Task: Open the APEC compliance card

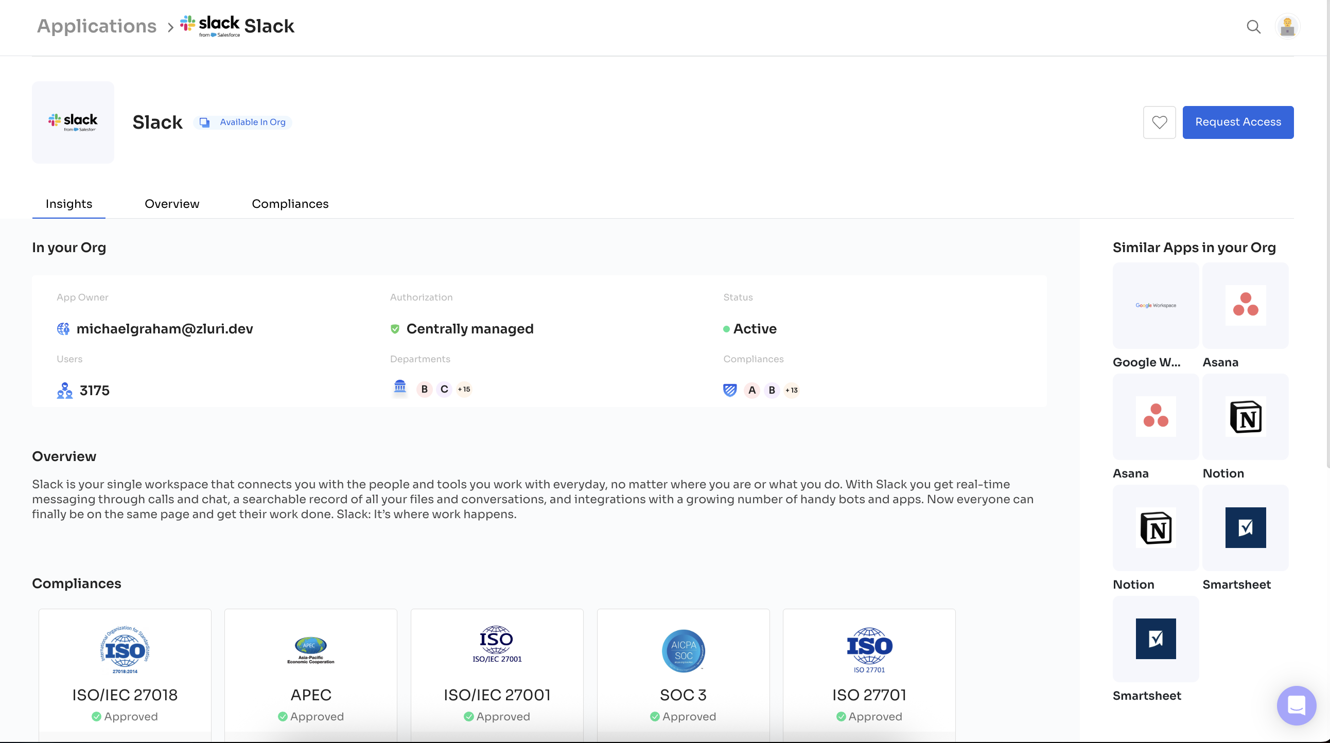Action: [x=311, y=675]
